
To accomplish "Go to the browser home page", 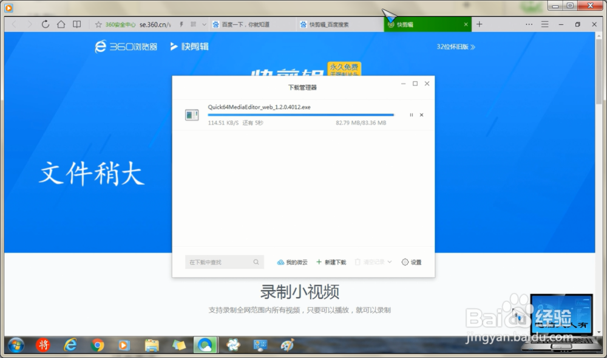I will (x=61, y=24).
